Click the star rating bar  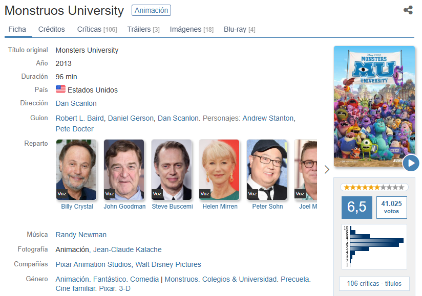point(374,187)
